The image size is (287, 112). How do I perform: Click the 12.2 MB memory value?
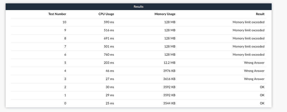click(x=169, y=63)
